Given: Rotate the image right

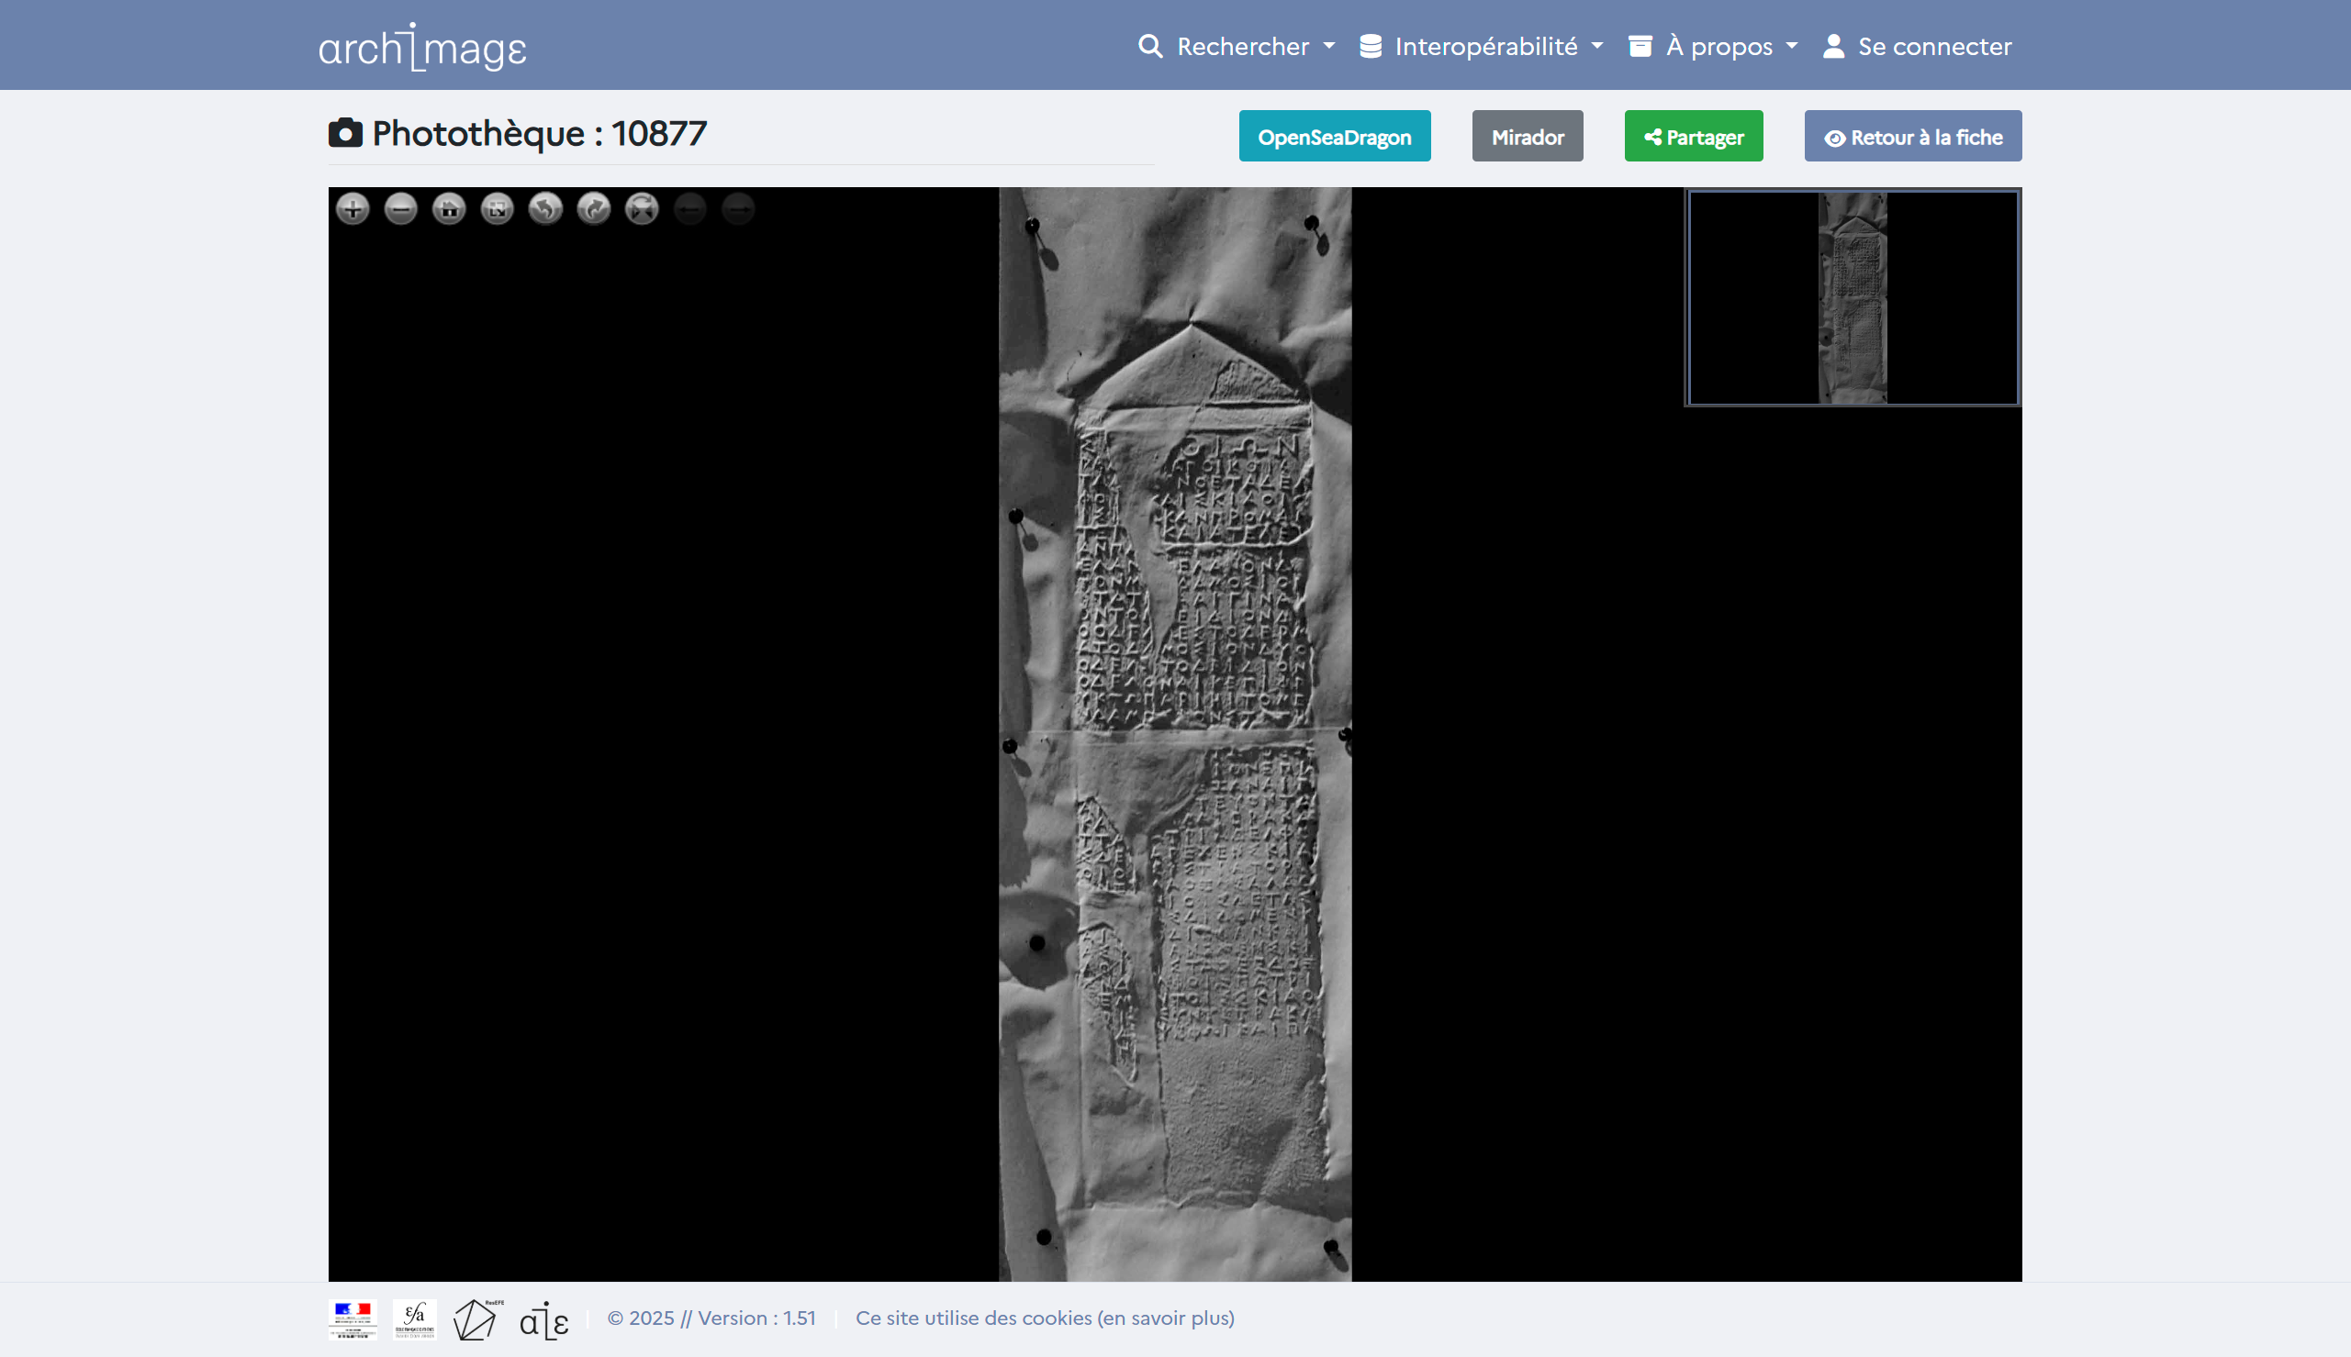Looking at the screenshot, I should pos(594,209).
